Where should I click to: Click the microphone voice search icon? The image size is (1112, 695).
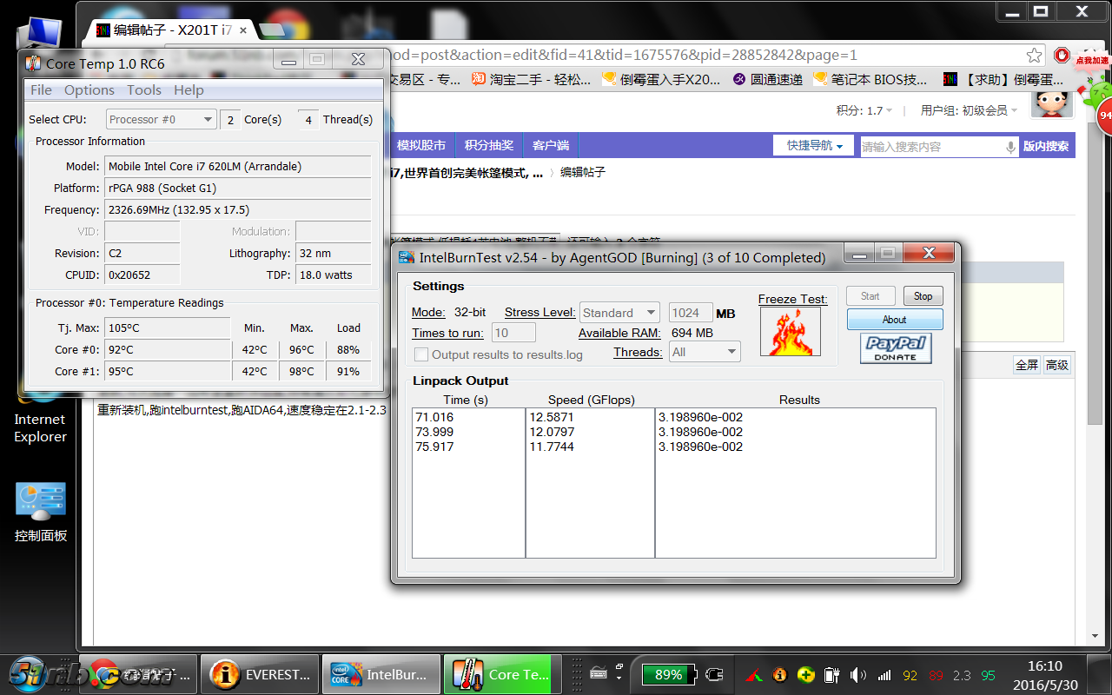tap(1010, 147)
